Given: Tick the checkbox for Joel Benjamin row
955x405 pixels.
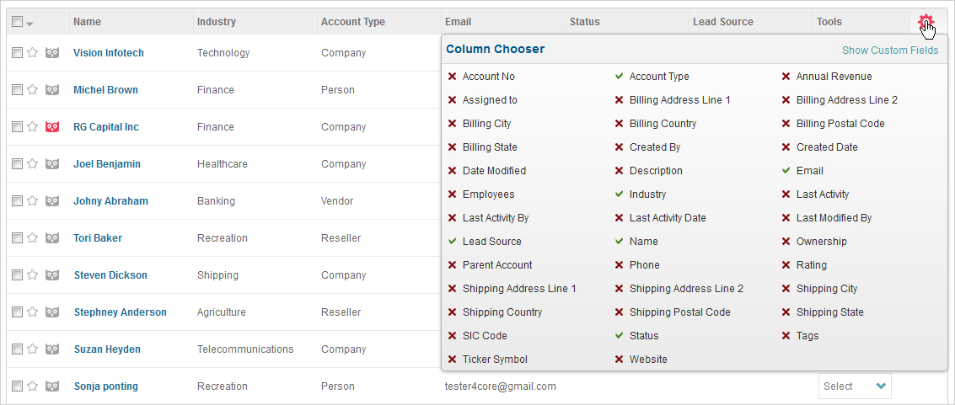Looking at the screenshot, I should 17,164.
